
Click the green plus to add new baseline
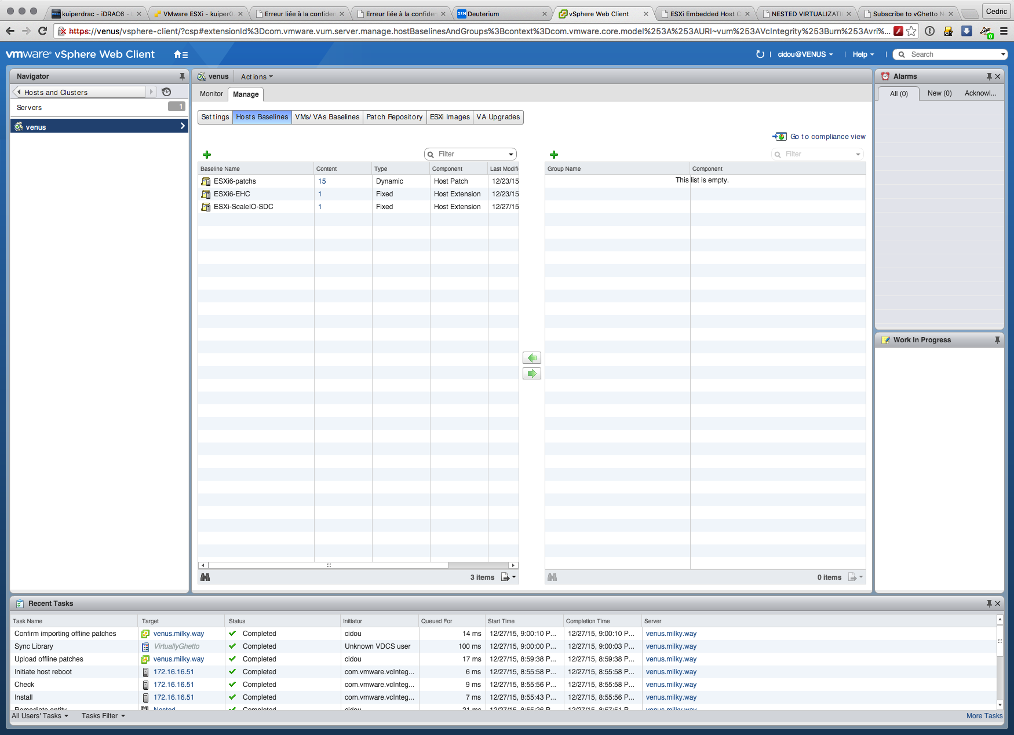207,155
